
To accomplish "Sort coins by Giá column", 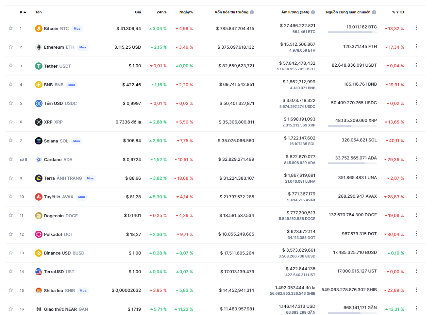I will point(138,12).
